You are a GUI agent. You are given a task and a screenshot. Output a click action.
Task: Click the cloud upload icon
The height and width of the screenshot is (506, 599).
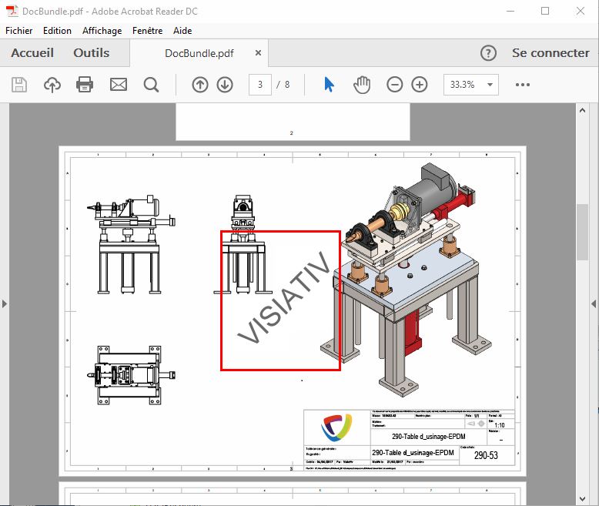pyautogui.click(x=52, y=85)
